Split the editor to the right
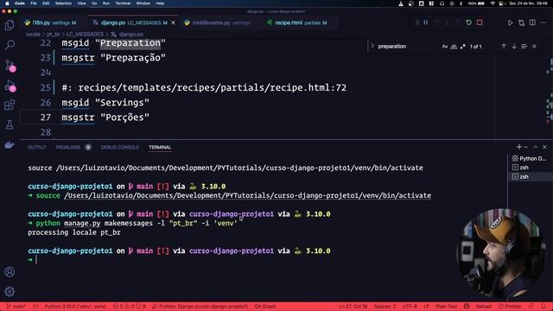 (532, 23)
